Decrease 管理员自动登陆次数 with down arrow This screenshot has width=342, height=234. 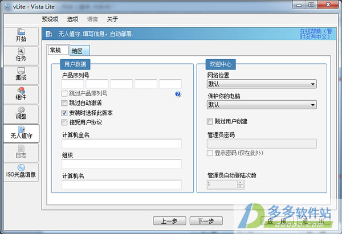240,187
